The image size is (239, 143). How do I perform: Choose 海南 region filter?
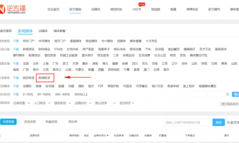tap(16, 70)
